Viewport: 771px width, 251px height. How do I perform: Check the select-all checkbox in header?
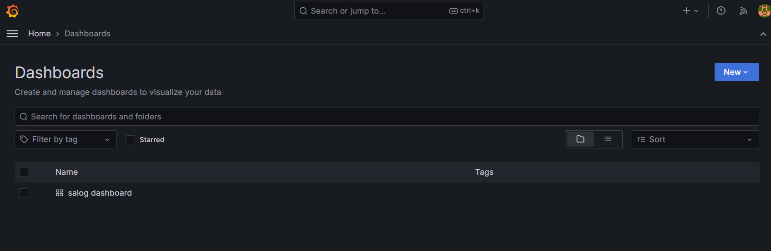pos(24,172)
